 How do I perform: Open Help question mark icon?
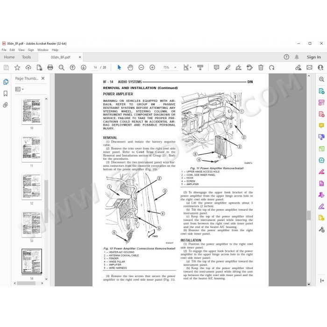(286, 57)
